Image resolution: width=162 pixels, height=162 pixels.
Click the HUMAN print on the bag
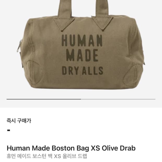tap(82, 40)
